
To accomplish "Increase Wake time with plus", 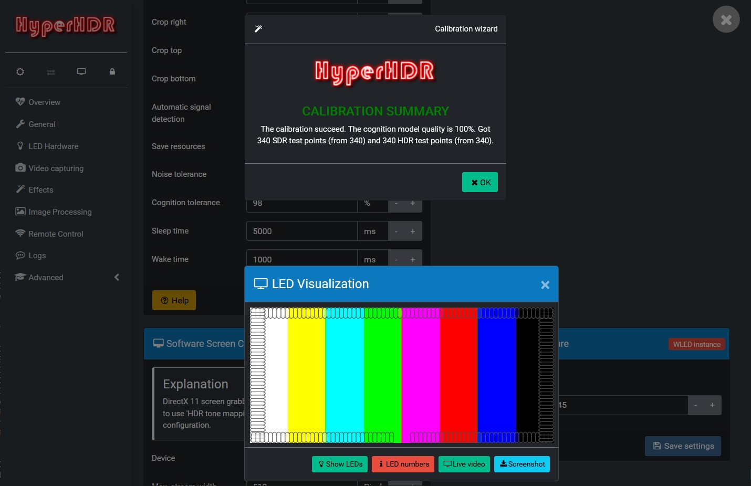I will click(413, 259).
